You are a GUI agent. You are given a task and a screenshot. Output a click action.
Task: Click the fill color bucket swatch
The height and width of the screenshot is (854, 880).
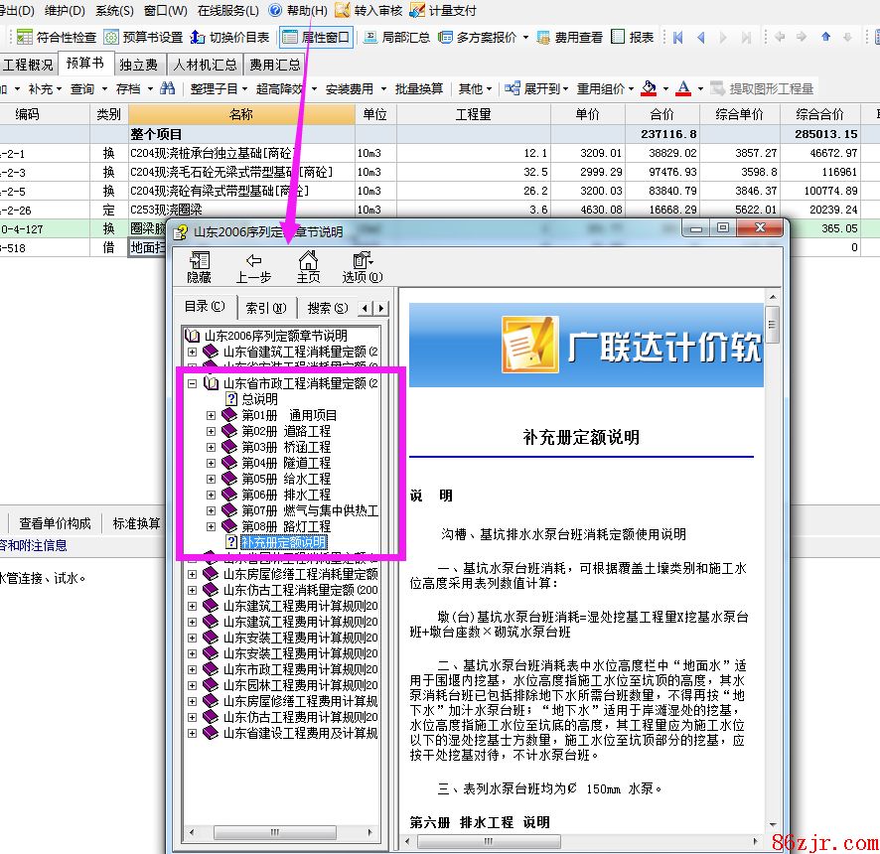coord(649,88)
